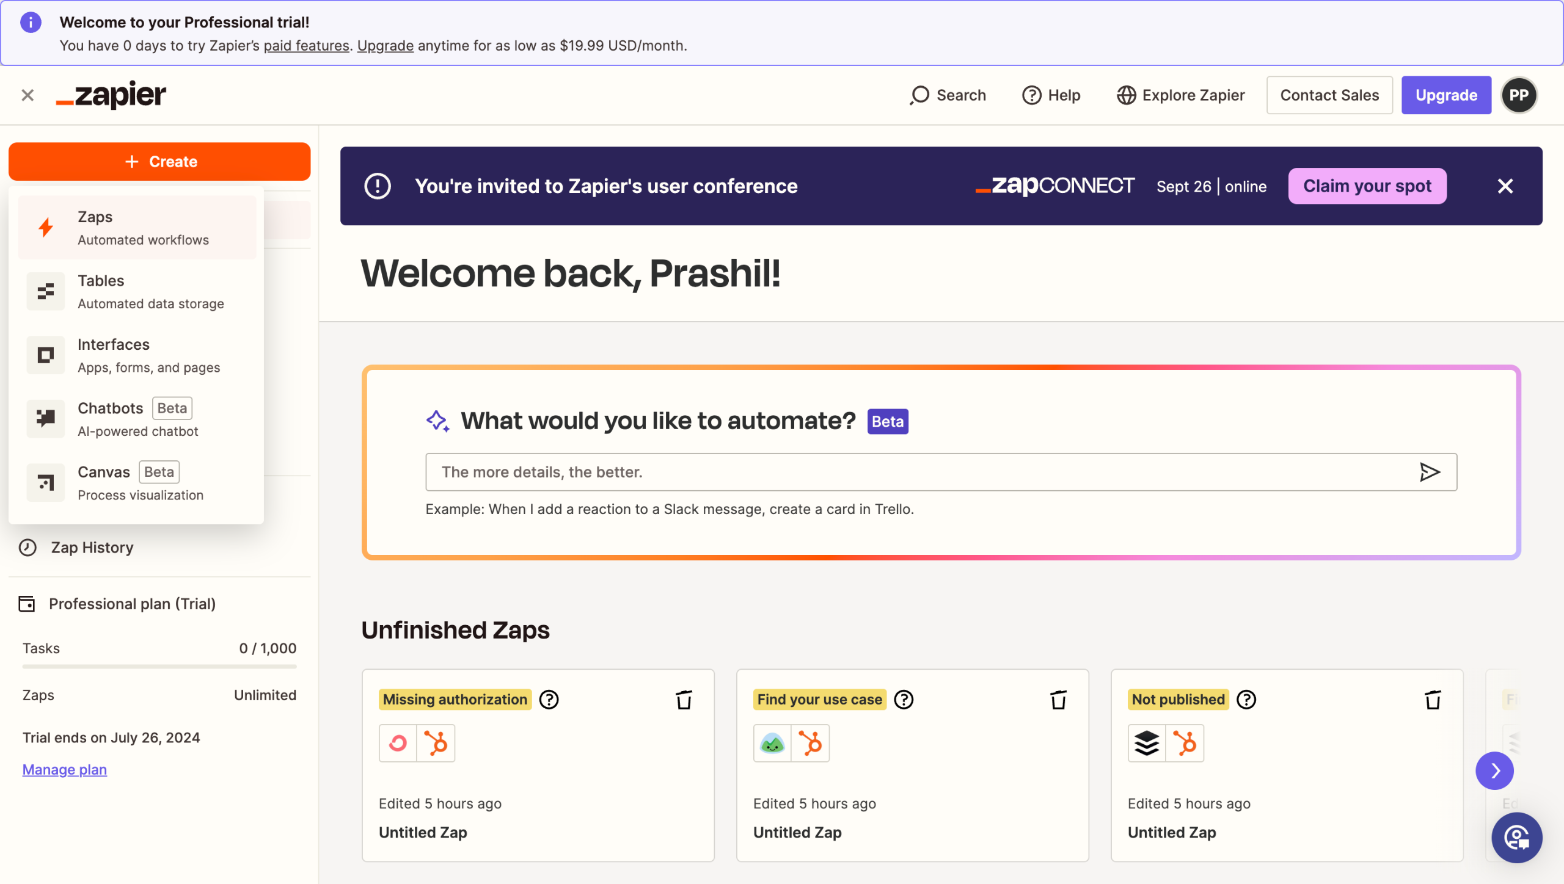The image size is (1564, 884).
Task: Click the Claim your spot button
Action: point(1367,186)
